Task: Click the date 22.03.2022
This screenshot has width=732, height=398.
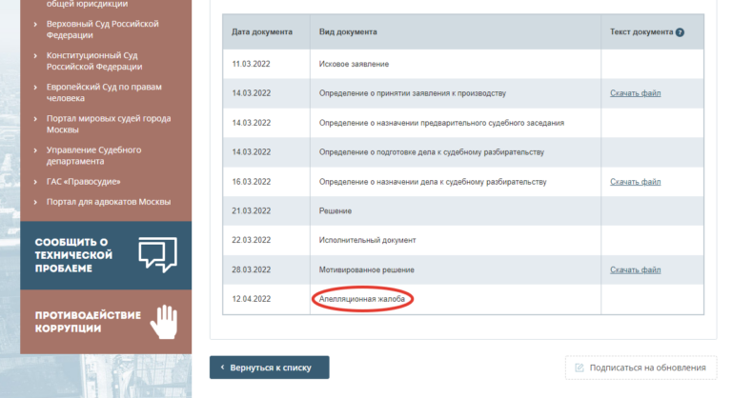Action: pos(252,240)
